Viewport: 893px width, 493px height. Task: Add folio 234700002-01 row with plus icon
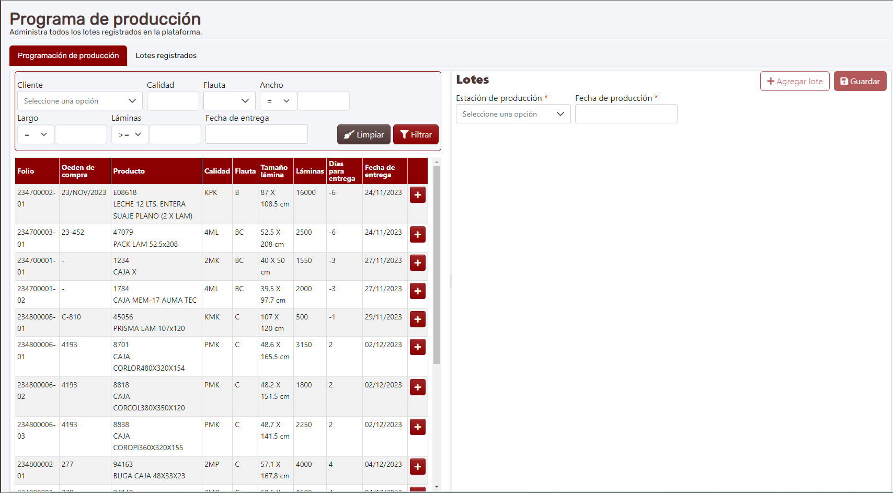click(417, 195)
